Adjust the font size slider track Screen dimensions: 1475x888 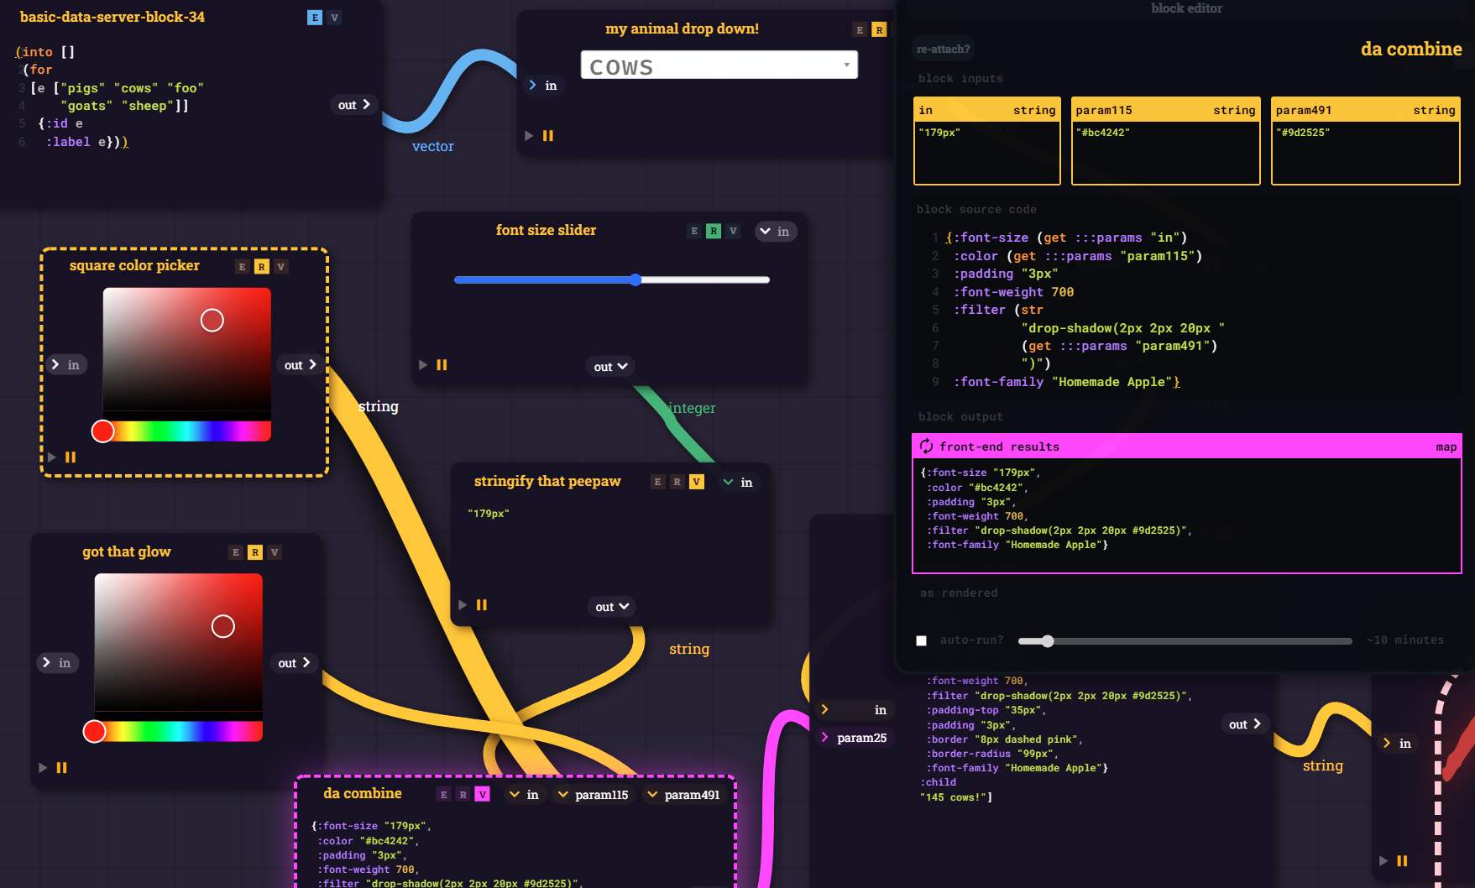pyautogui.click(x=611, y=279)
